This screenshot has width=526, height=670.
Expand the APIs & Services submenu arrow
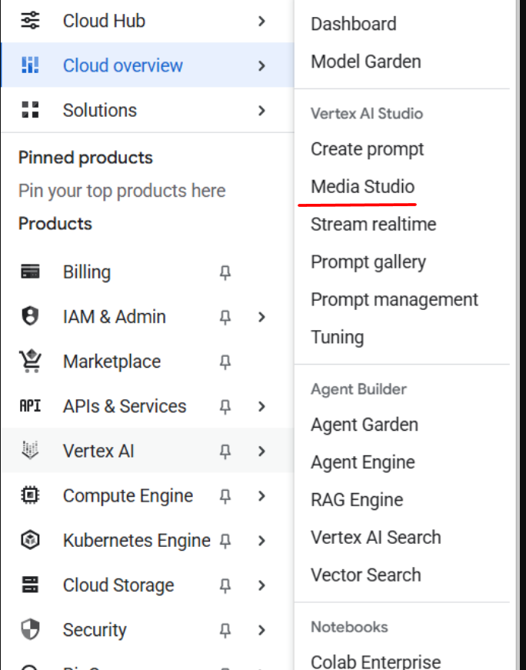pos(262,406)
